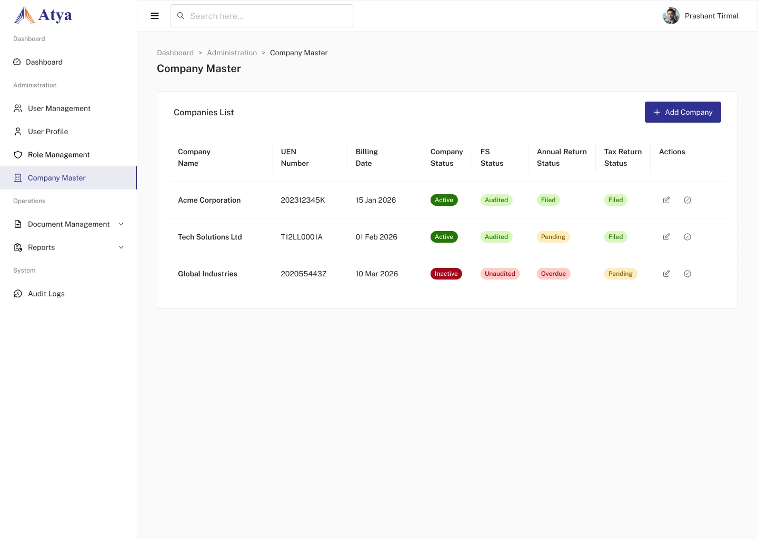Click the Document Management file icon
The width and height of the screenshot is (758, 539).
click(x=18, y=224)
